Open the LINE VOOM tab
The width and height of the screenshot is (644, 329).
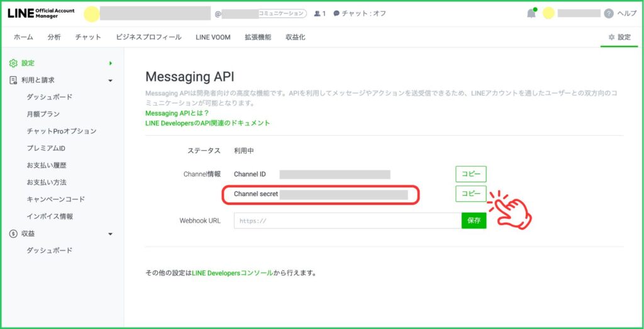pos(213,37)
